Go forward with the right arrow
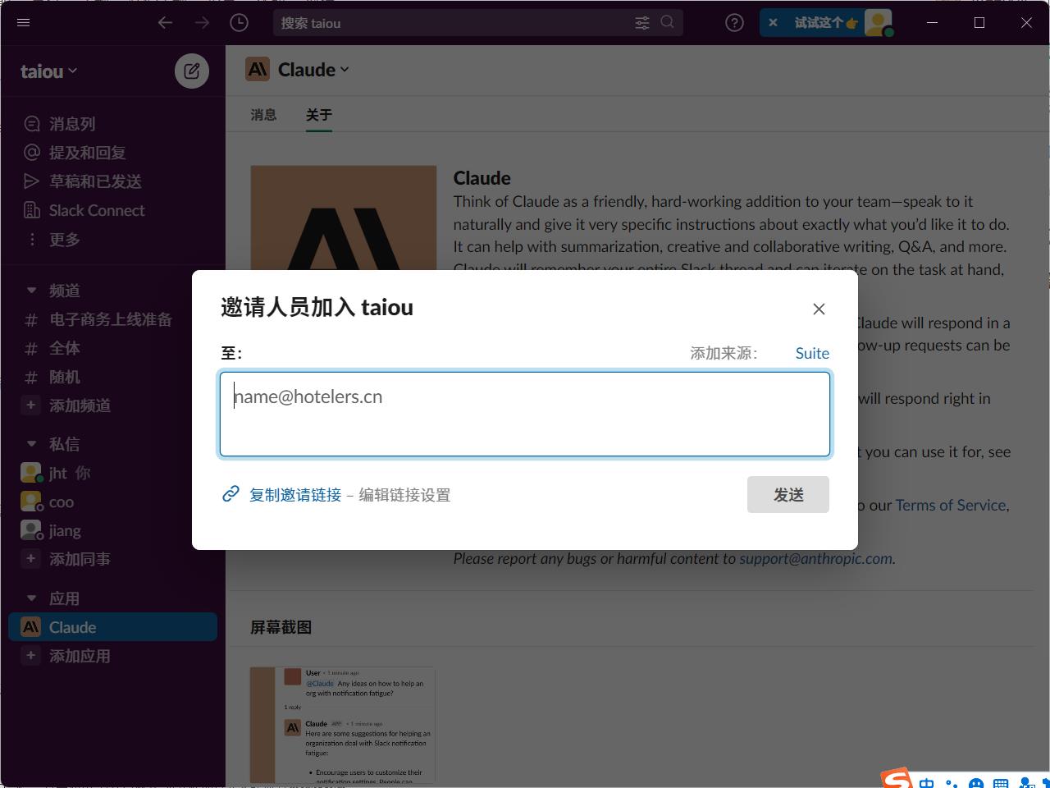 (x=202, y=22)
